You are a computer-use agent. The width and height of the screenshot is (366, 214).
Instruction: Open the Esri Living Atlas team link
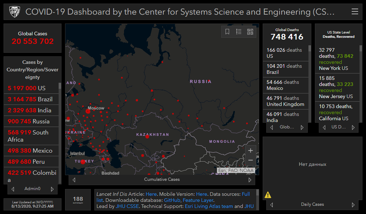209,207
